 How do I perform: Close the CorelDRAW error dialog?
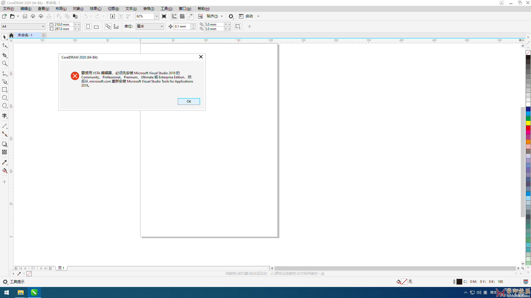click(201, 57)
